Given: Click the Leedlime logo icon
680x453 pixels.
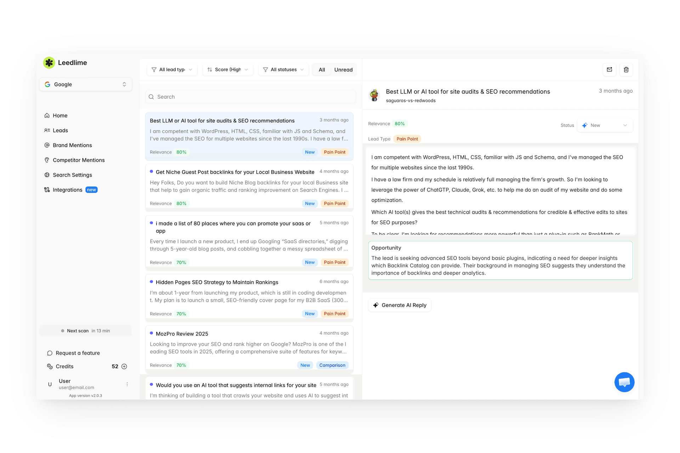Looking at the screenshot, I should (49, 63).
